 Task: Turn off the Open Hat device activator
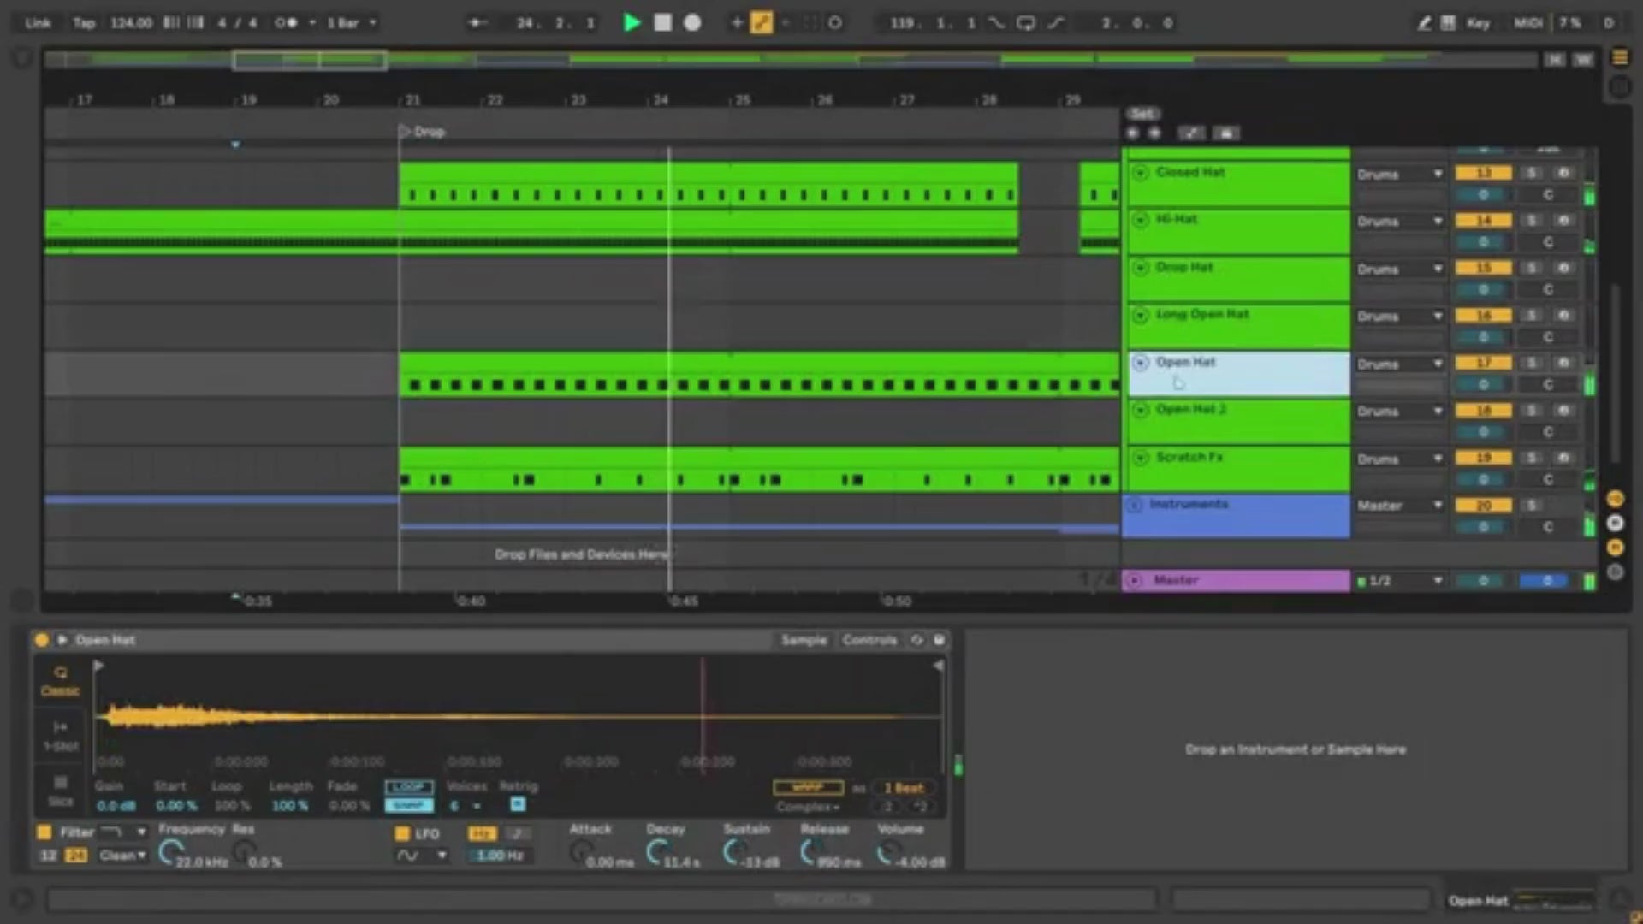41,640
